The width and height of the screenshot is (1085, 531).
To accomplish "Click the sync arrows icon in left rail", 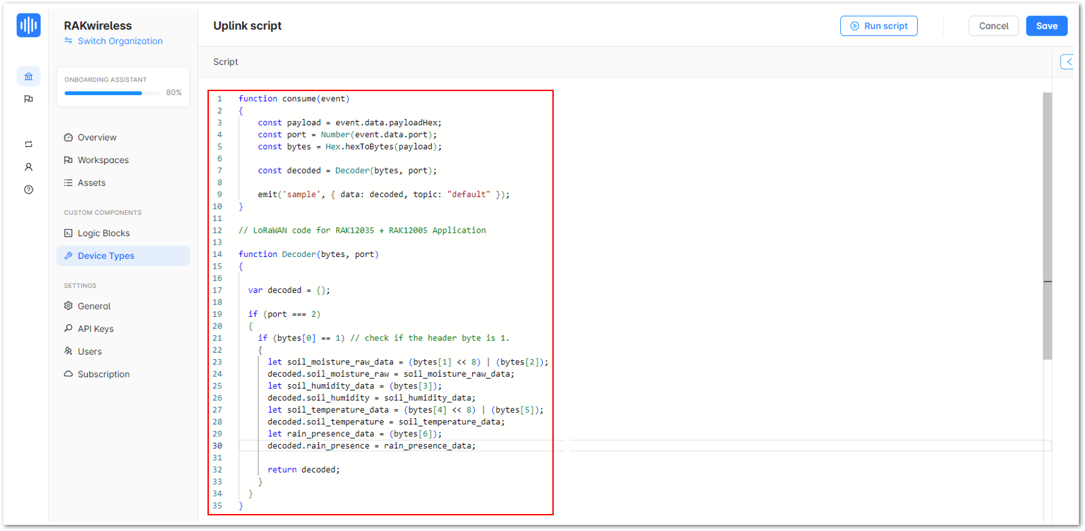I will tap(29, 144).
